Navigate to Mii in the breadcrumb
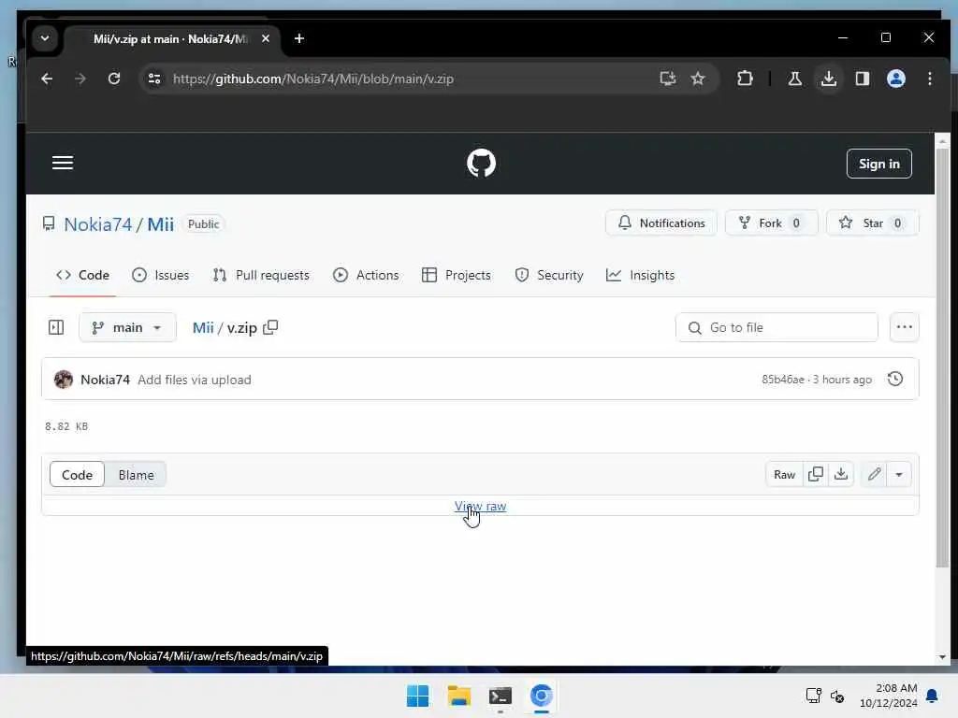The image size is (958, 718). (203, 328)
